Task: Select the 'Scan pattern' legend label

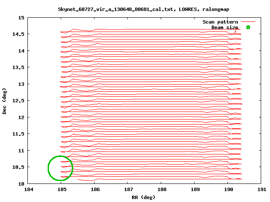Action: [x=220, y=22]
